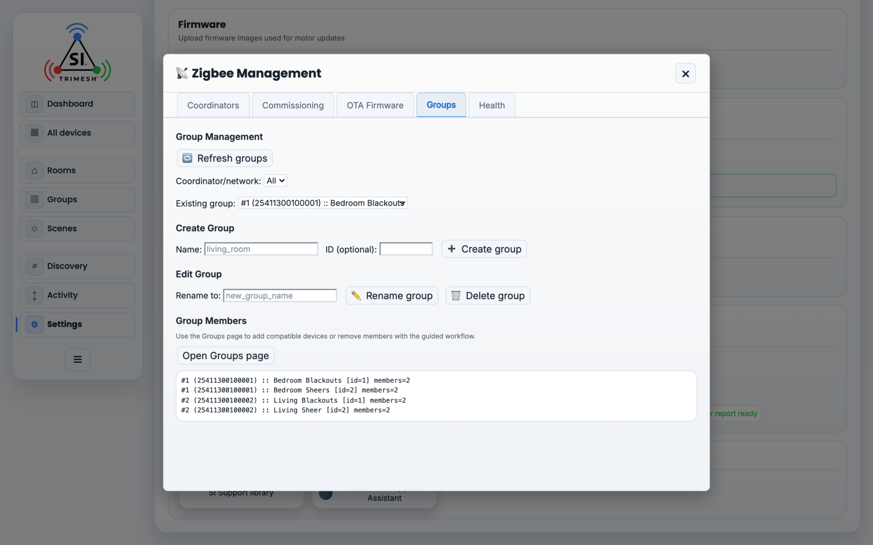Open All devices in the sidebar
The width and height of the screenshot is (873, 545).
pos(78,133)
